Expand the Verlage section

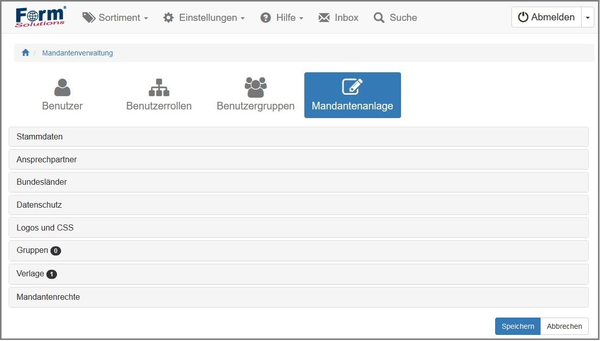click(x=298, y=274)
